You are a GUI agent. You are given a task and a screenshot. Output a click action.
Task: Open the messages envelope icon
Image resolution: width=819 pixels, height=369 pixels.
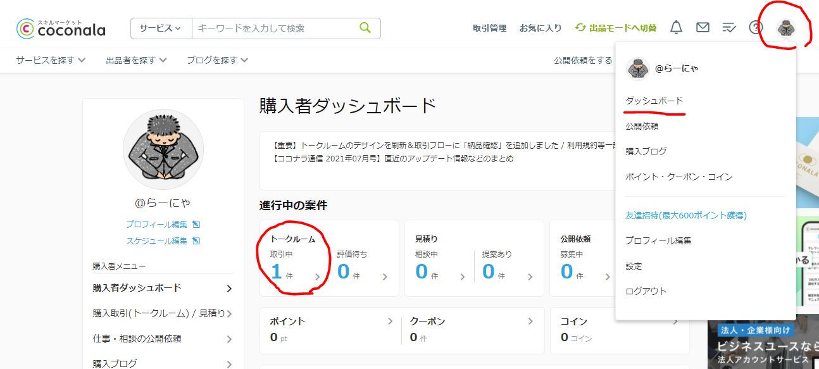point(703,27)
